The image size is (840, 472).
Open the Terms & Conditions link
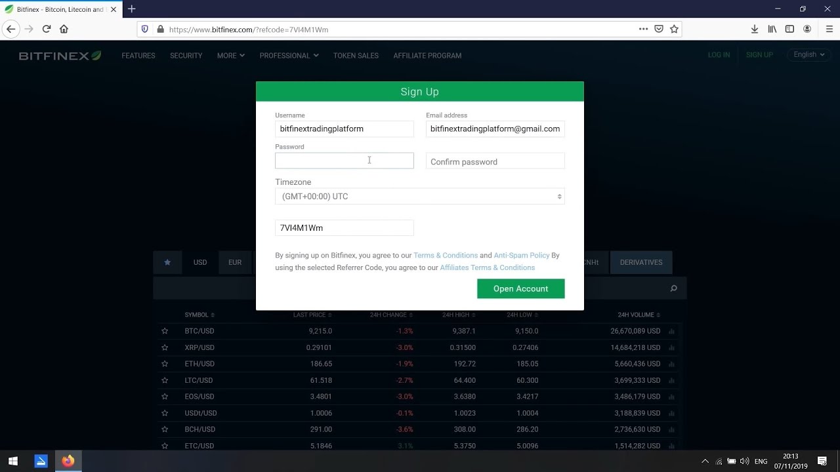(446, 255)
